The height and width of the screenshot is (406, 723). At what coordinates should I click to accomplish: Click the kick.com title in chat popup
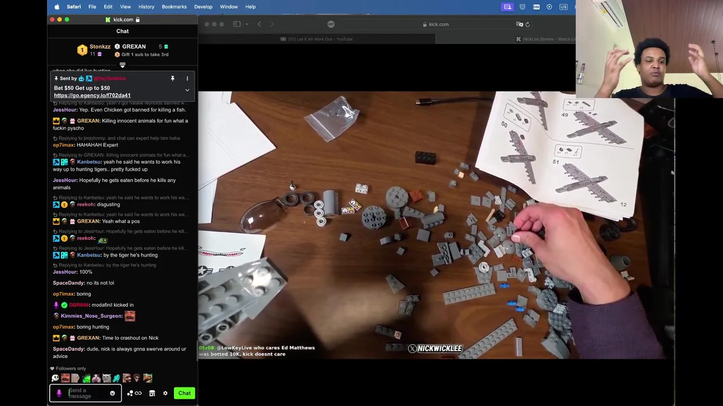coord(123,20)
